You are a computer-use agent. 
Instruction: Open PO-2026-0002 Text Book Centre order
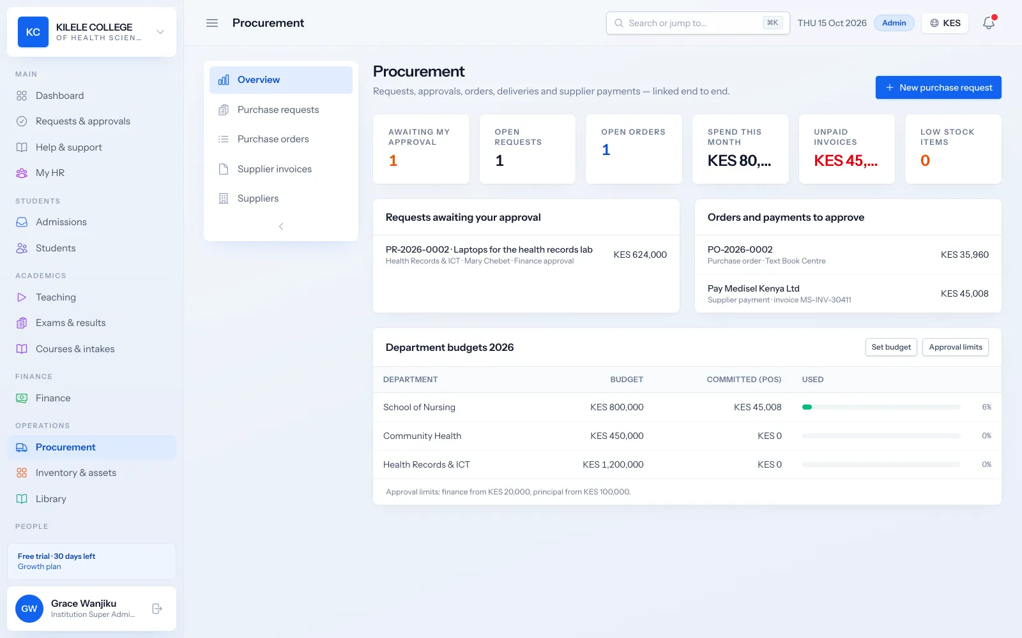click(848, 255)
